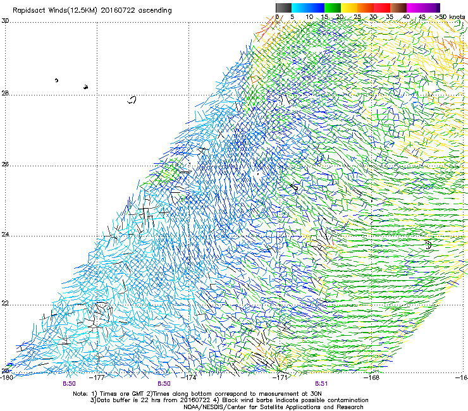Viewport: 468px width, 411px height.
Task: Click the green 15–20 knots color band
Action: click(333, 8)
